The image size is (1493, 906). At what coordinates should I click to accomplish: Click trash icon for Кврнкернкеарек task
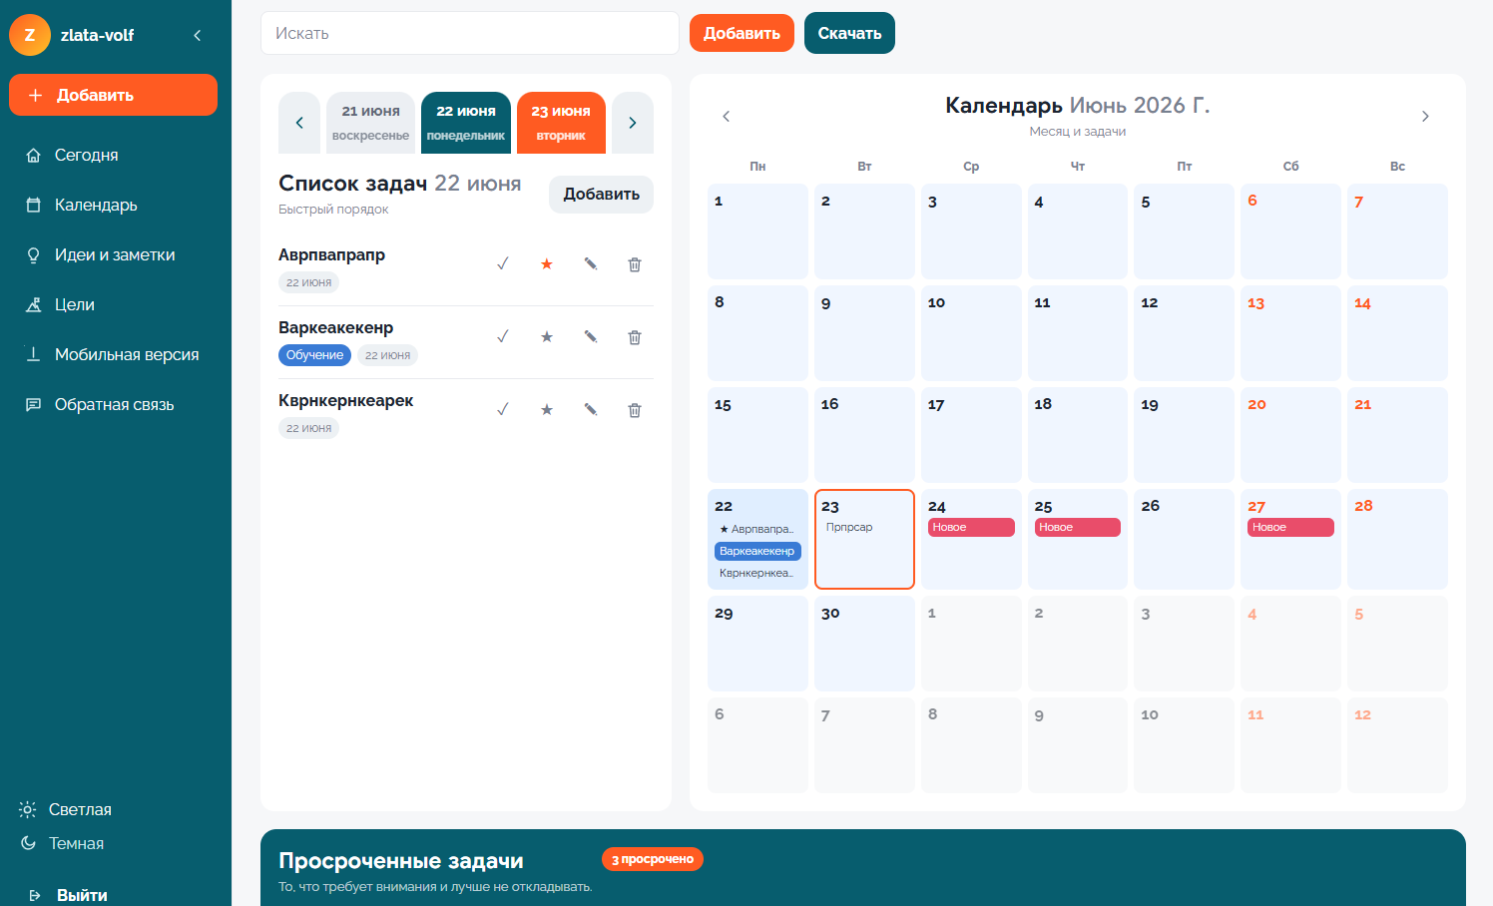(635, 410)
